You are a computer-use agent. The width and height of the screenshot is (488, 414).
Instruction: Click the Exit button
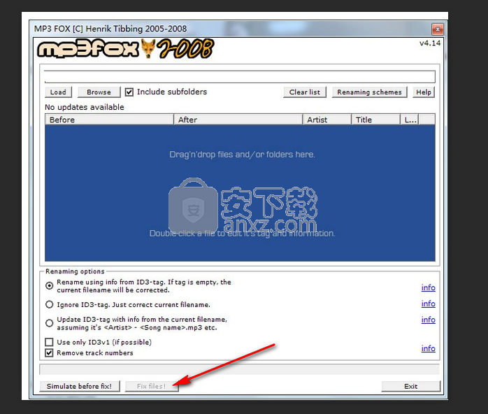coord(411,386)
